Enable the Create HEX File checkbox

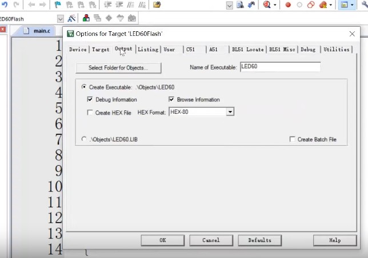click(x=90, y=113)
